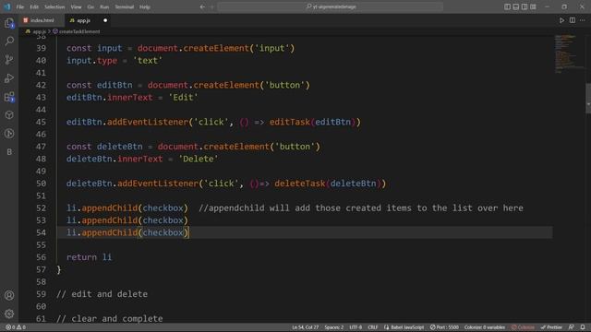
Task: Run the code with the play button
Action: (x=561, y=20)
